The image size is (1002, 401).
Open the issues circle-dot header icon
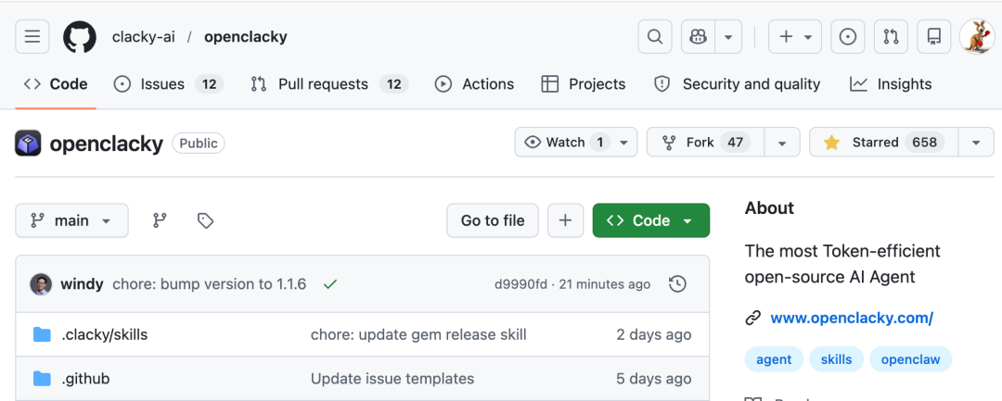(x=848, y=37)
